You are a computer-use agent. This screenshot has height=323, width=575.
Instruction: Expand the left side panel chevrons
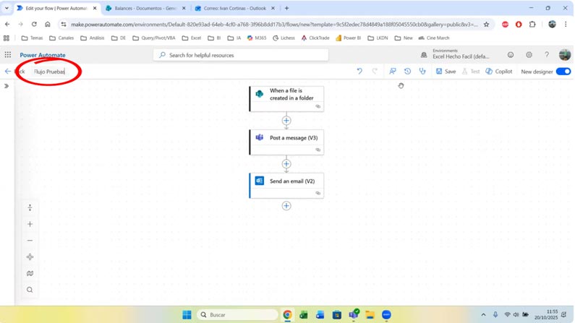tap(7, 86)
